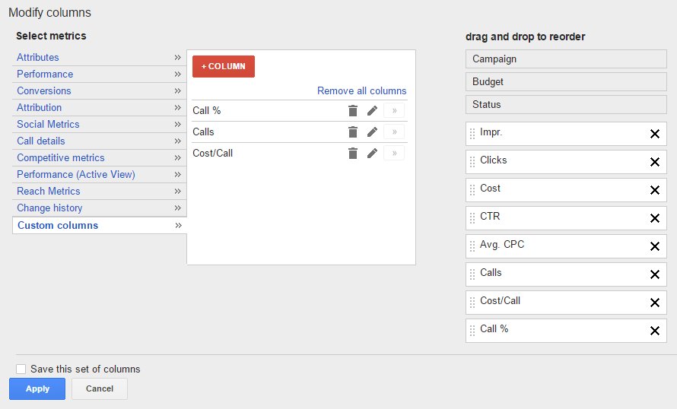Cancel modifying columns
Image resolution: width=677 pixels, height=409 pixels.
100,388
